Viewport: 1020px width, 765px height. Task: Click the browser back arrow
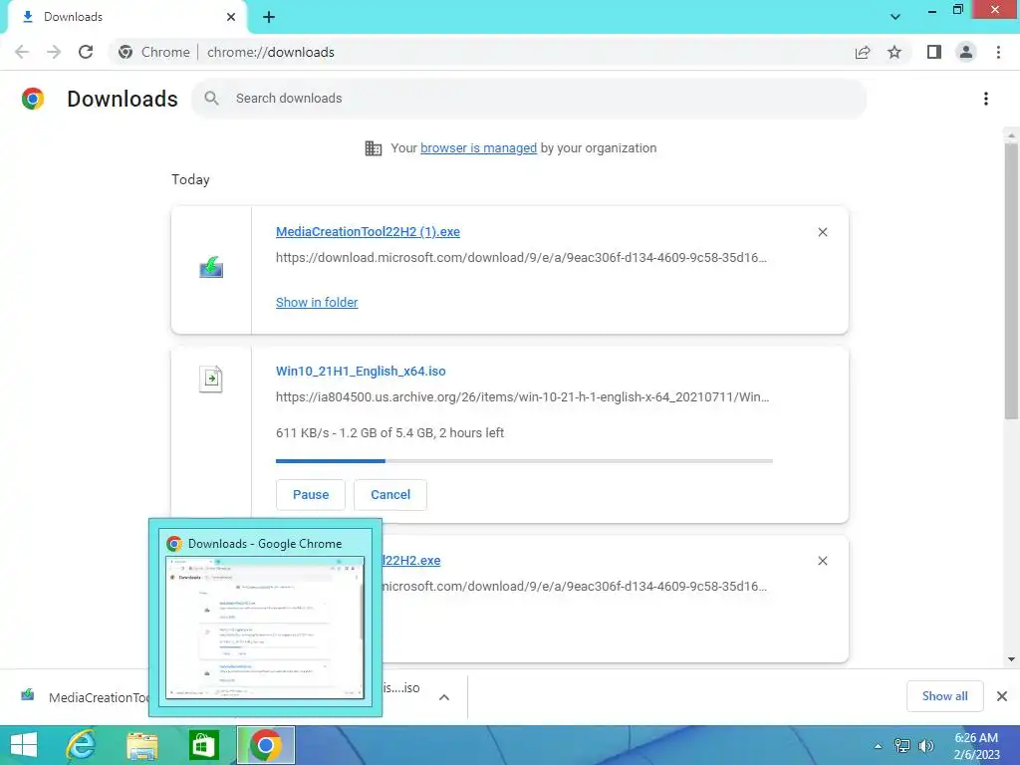pyautogui.click(x=22, y=52)
